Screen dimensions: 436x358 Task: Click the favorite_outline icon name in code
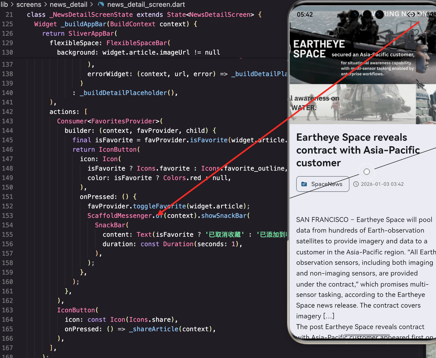click(254, 168)
